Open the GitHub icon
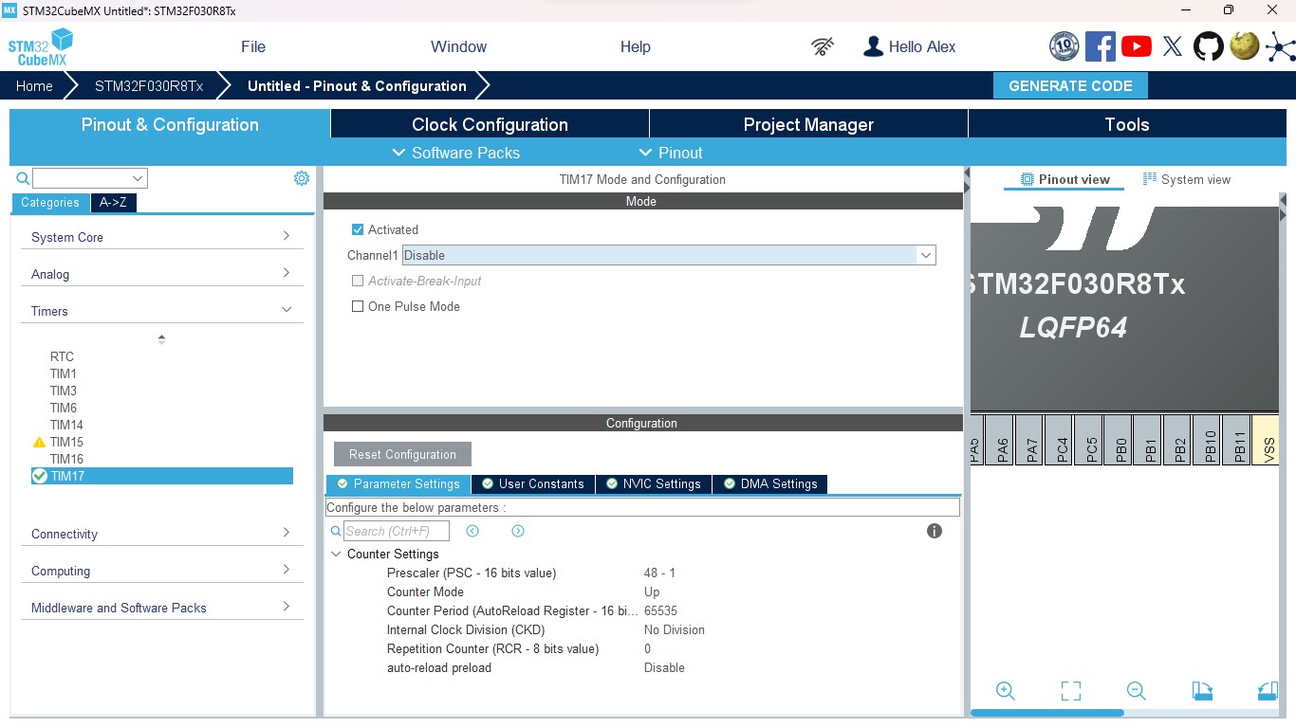The width and height of the screenshot is (1296, 728). point(1209,46)
